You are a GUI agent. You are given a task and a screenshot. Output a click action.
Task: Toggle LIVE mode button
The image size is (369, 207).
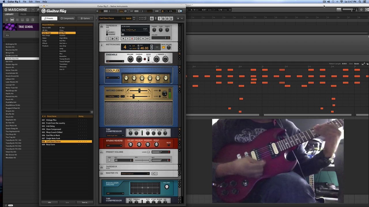[157, 11]
